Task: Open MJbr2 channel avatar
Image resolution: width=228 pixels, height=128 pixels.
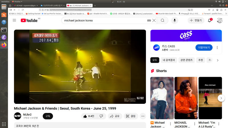Action: pyautogui.click(x=17, y=116)
